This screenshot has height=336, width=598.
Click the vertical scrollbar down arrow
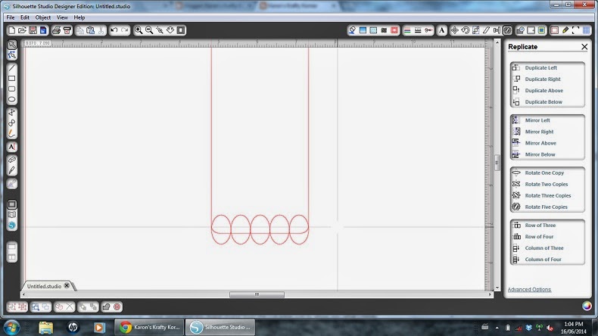497,288
